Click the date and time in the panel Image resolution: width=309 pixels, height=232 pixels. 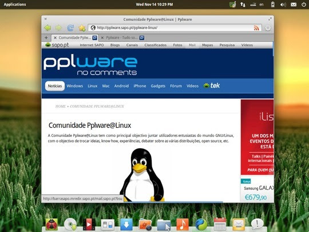(154, 5)
